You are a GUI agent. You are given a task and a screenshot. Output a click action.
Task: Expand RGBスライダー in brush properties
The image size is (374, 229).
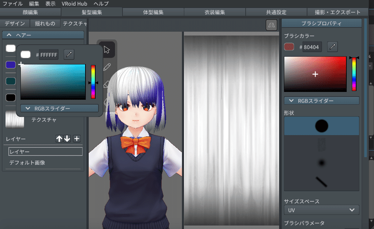point(322,101)
